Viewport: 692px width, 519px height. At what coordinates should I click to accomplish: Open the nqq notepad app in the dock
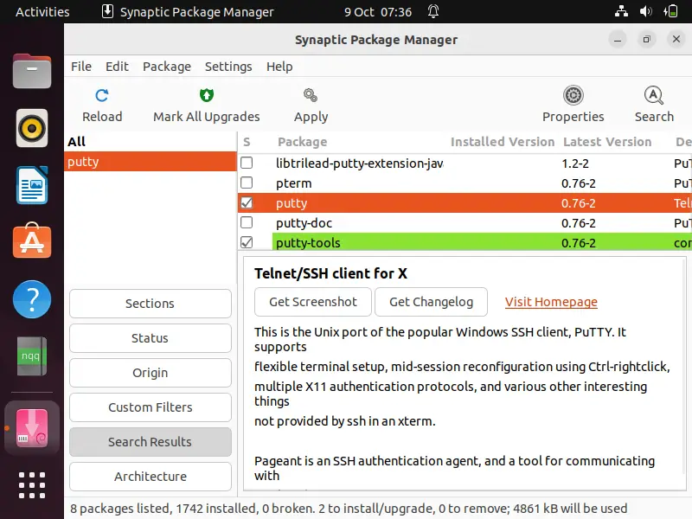32,356
